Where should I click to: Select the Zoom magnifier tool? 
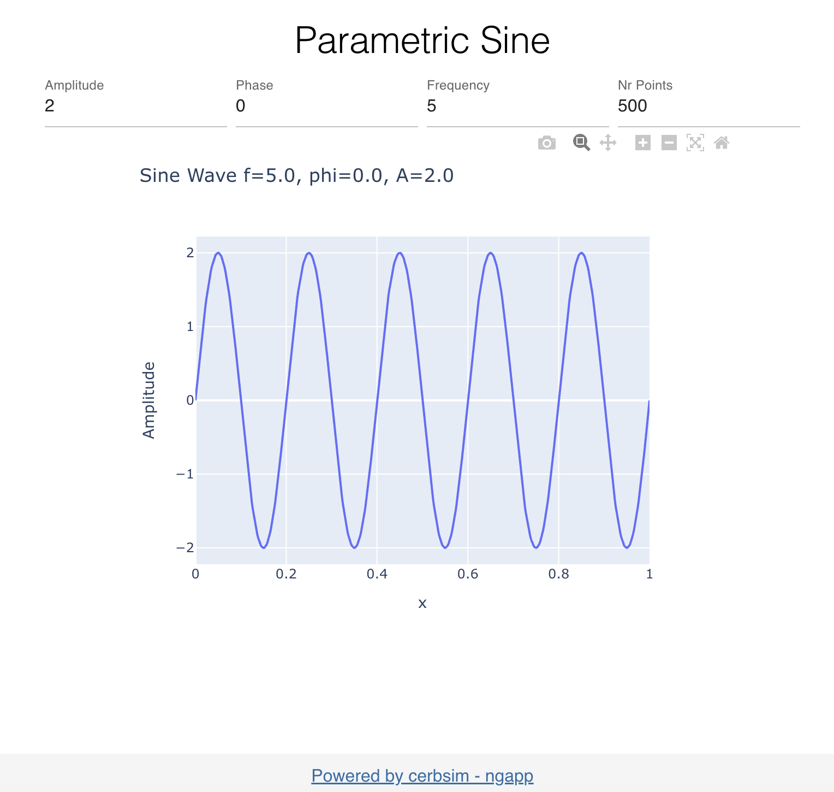pos(581,143)
